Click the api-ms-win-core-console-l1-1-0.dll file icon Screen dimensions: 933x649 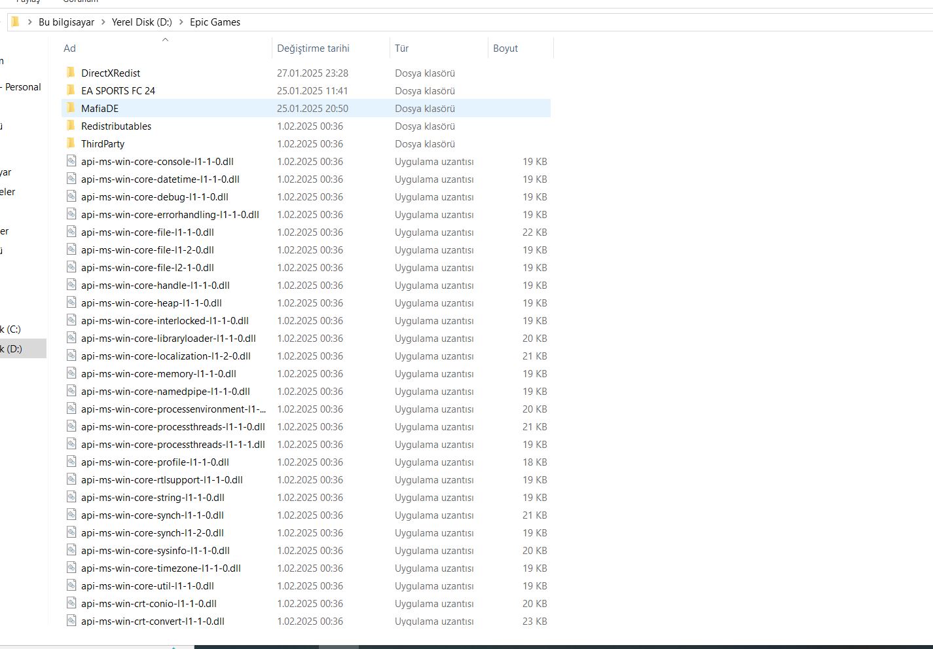[x=71, y=161]
